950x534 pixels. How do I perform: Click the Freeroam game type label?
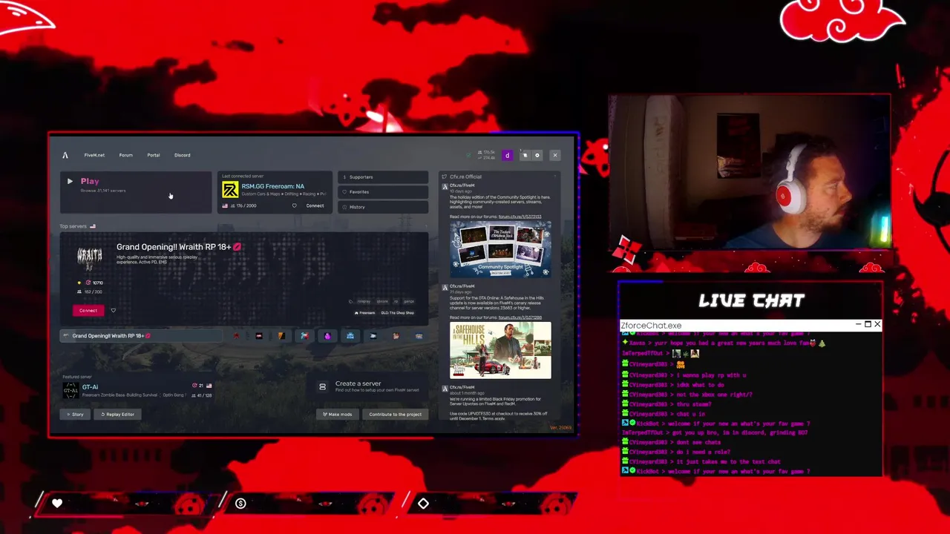364,313
